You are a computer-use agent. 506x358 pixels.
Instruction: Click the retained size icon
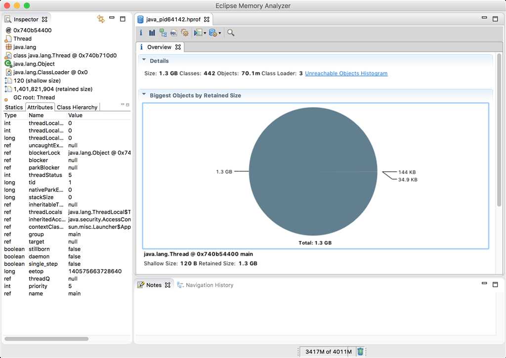tap(8, 89)
